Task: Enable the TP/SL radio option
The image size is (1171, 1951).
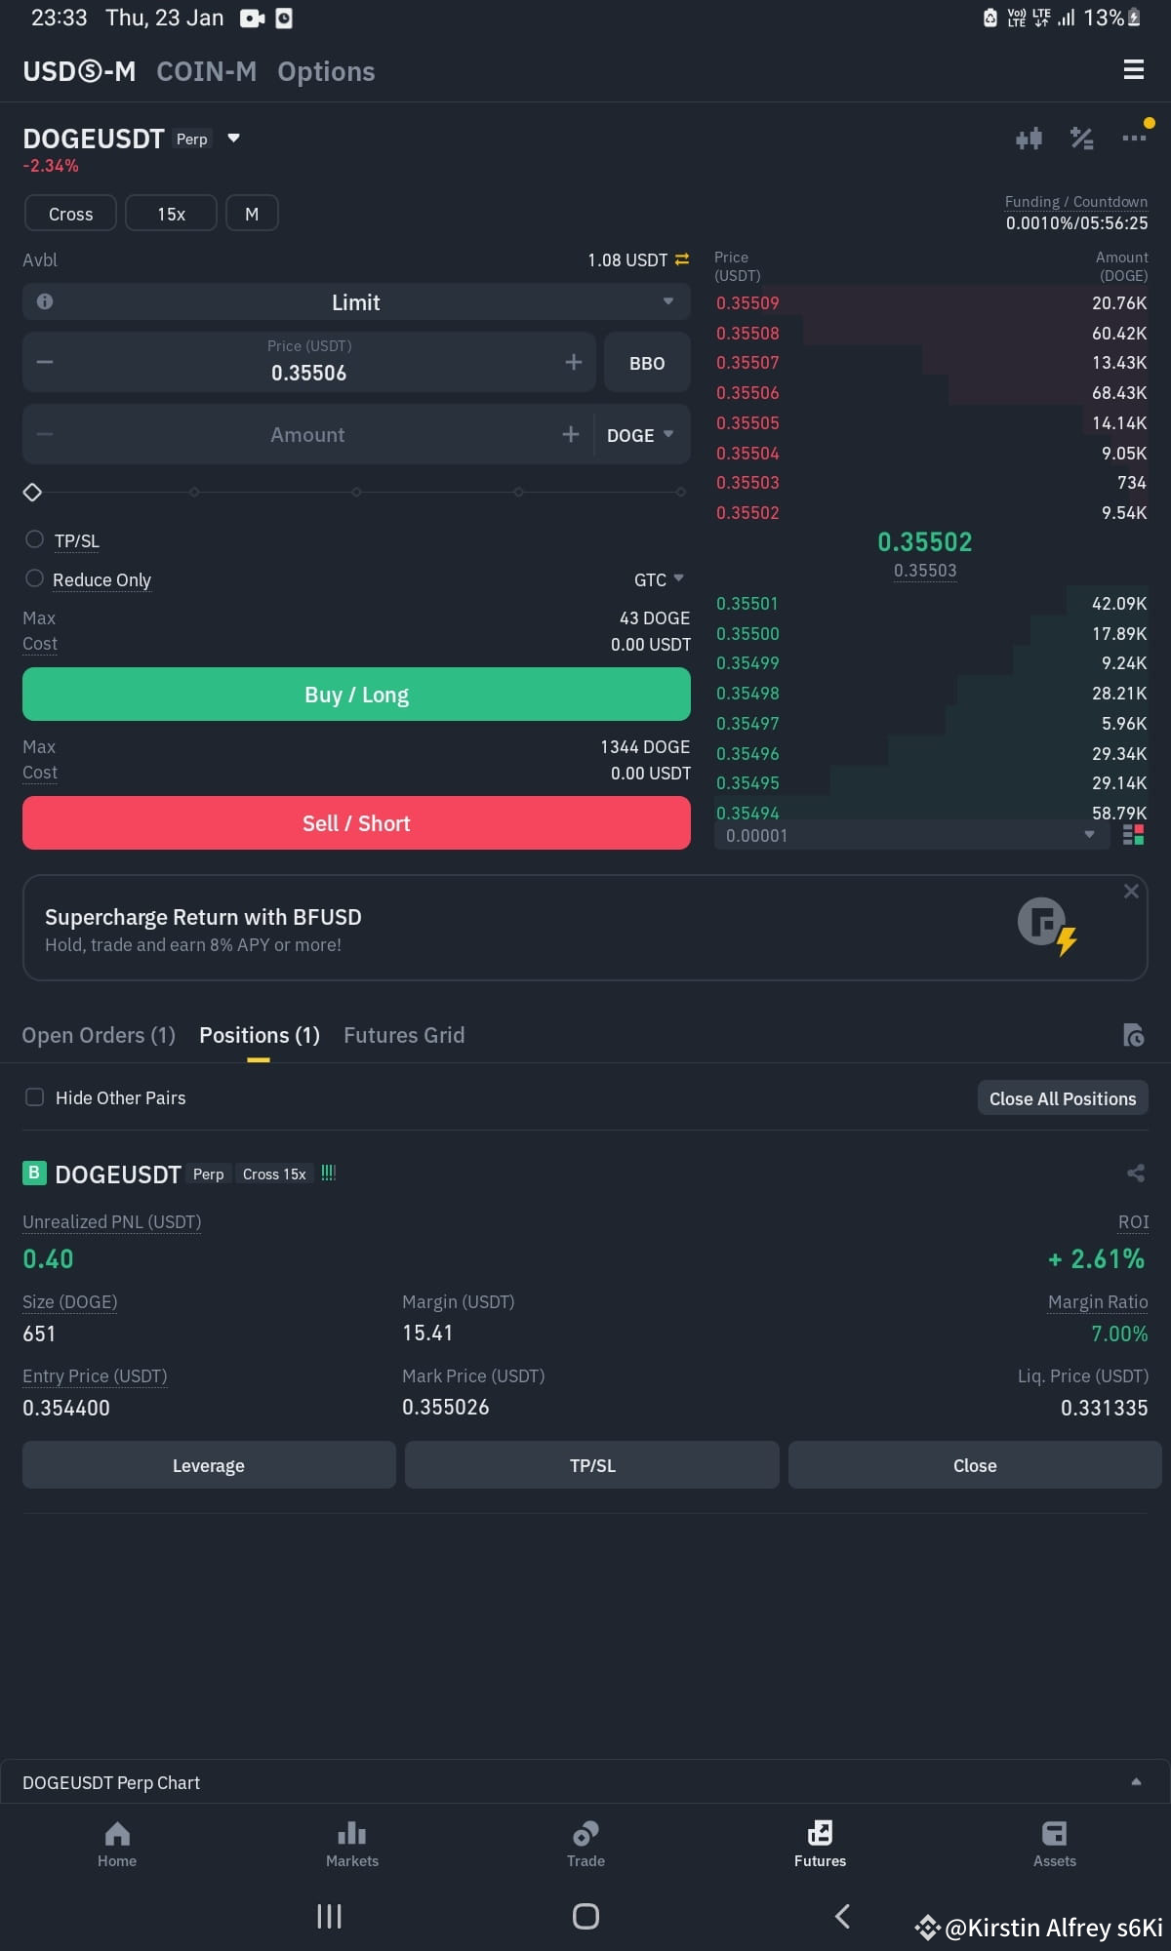Action: (x=34, y=539)
